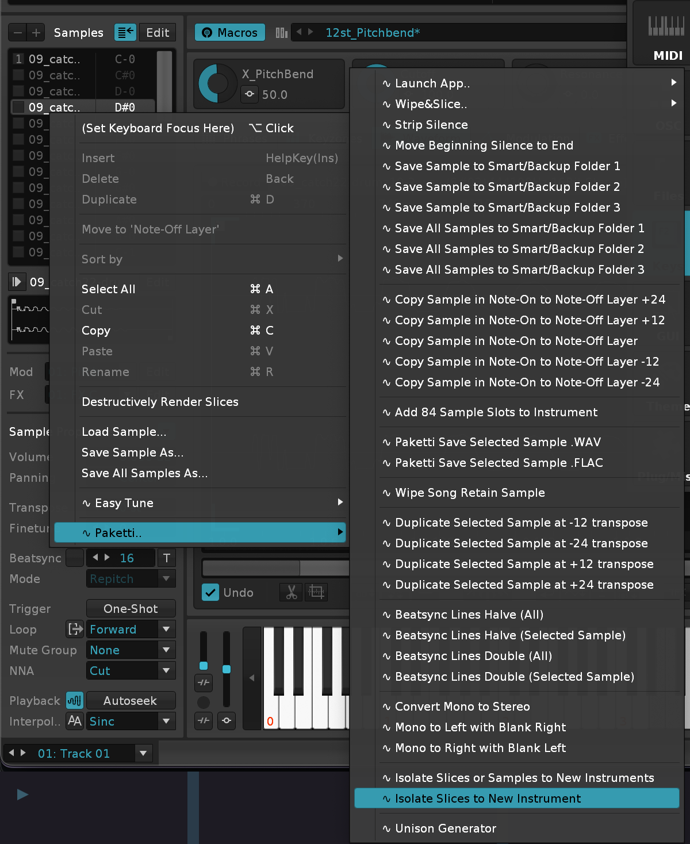Expand the Track 01 selector dropdown
The width and height of the screenshot is (690, 844).
pyautogui.click(x=143, y=753)
